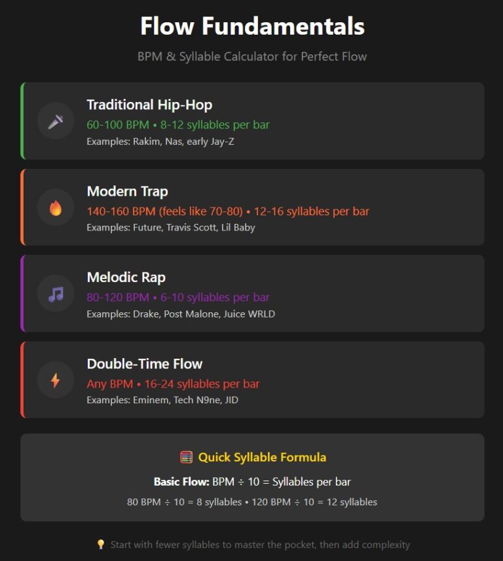Click the green accent bar on Traditional Hip-Hop

[22, 121]
